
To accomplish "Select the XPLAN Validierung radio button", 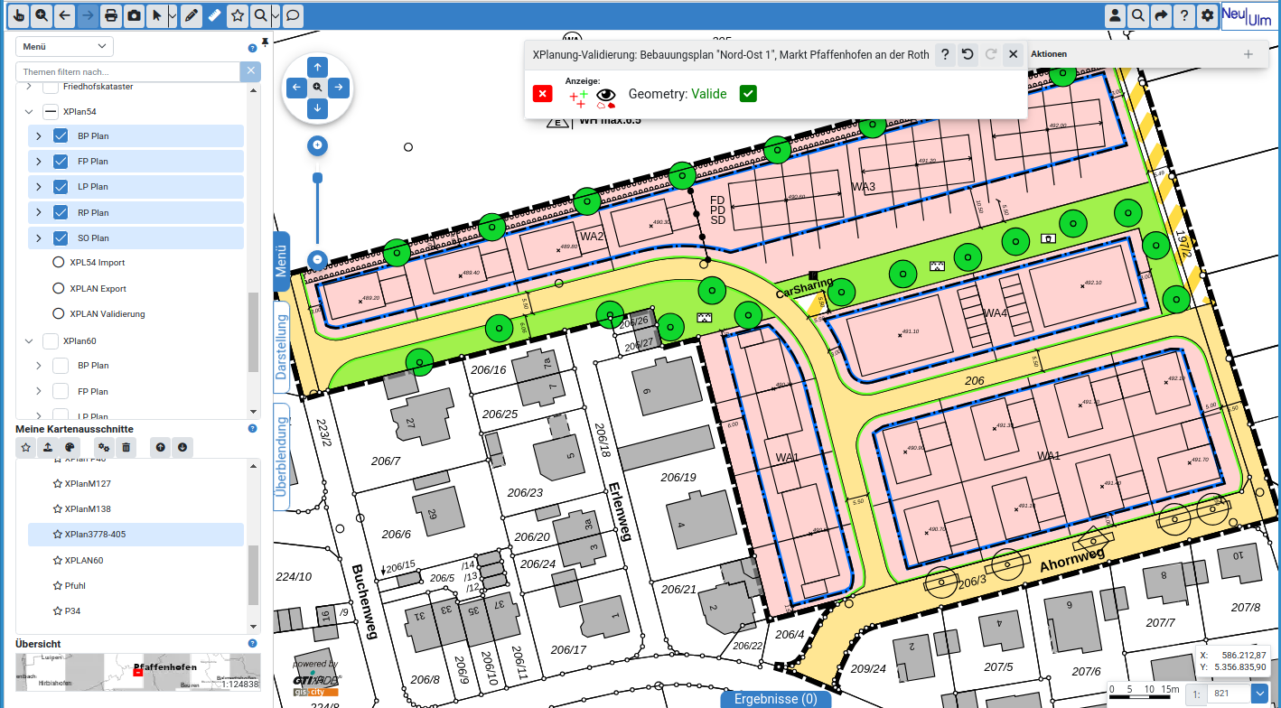I will 60,314.
